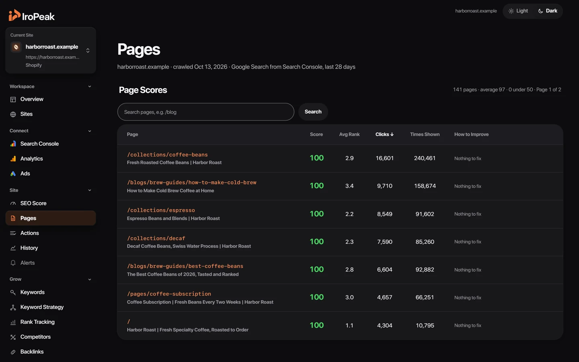The height and width of the screenshot is (362, 579).
Task: Go to Search Console page
Action: (x=51, y=144)
